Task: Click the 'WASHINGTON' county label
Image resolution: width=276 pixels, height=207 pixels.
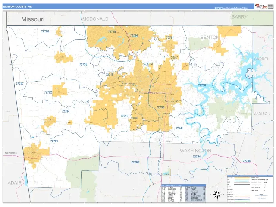Action: 195,151
